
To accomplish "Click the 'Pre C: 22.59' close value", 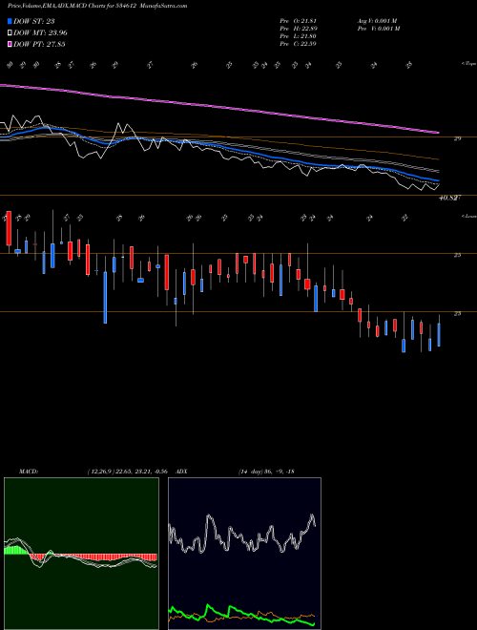I will point(298,44).
